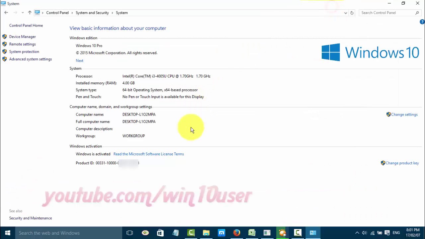Click the Intel Core i3-4005U processor text

point(166,76)
